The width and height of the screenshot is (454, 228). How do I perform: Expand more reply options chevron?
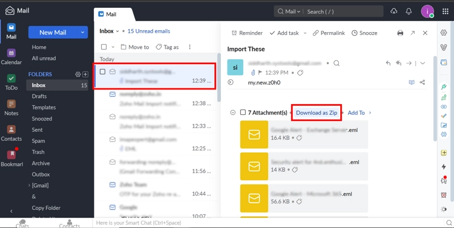point(423,63)
